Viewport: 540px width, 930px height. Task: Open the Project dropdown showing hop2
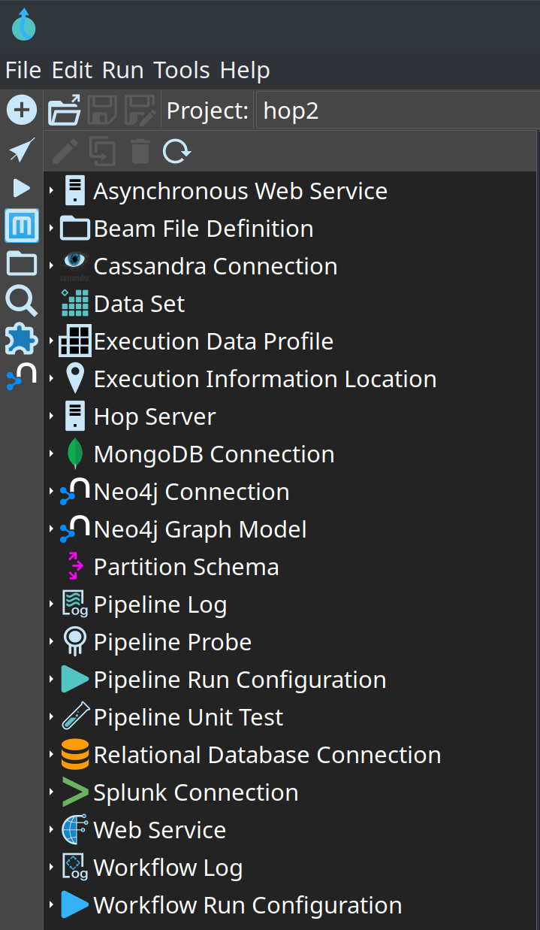pos(397,111)
